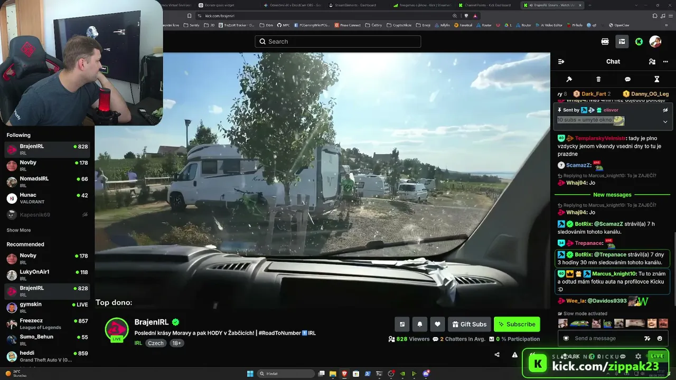This screenshot has width=676, height=380.
Task: Open the AI Video Editor bookmark
Action: click(x=549, y=25)
